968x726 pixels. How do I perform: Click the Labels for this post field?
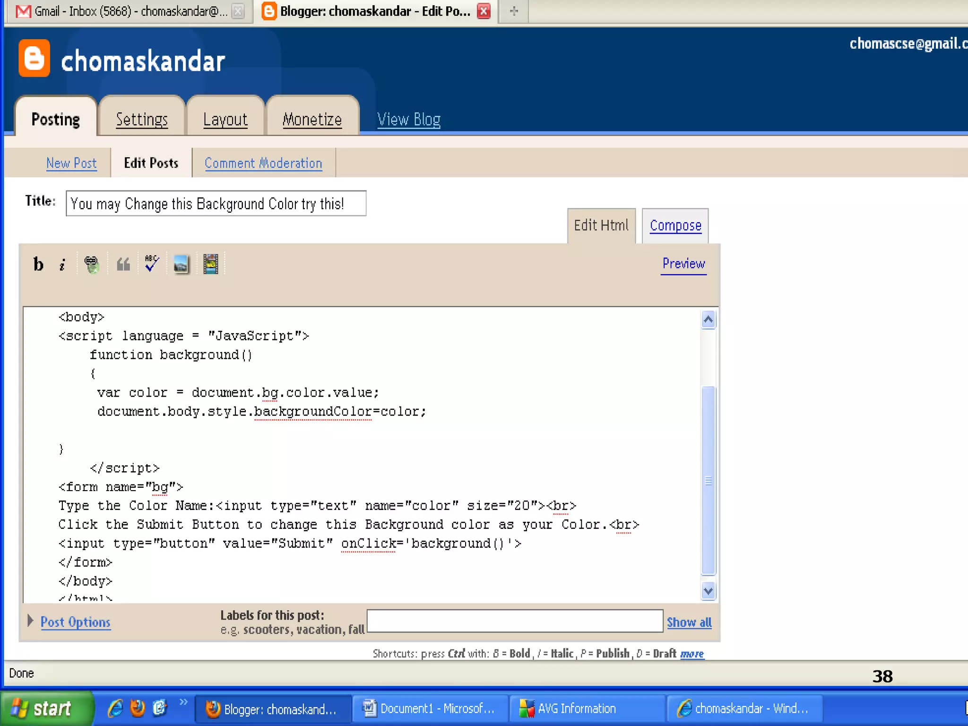514,621
